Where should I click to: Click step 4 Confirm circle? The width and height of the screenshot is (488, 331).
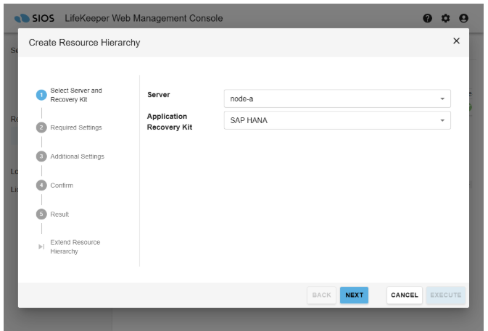(41, 185)
